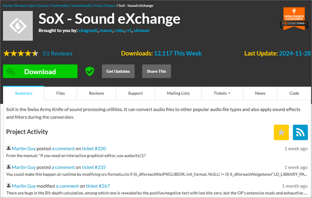Open mansr contributor profile link
This screenshot has width=312, height=198.
(x=106, y=31)
